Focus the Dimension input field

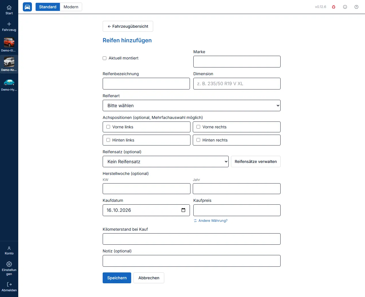click(237, 83)
